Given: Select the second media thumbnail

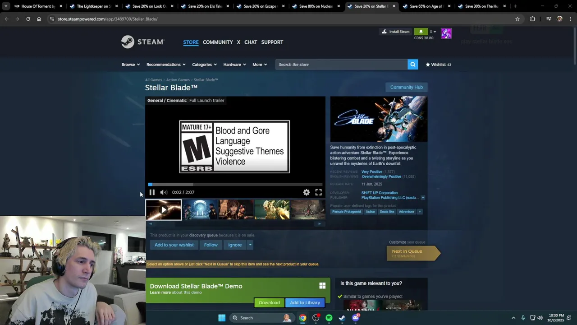Looking at the screenshot, I should (200, 210).
